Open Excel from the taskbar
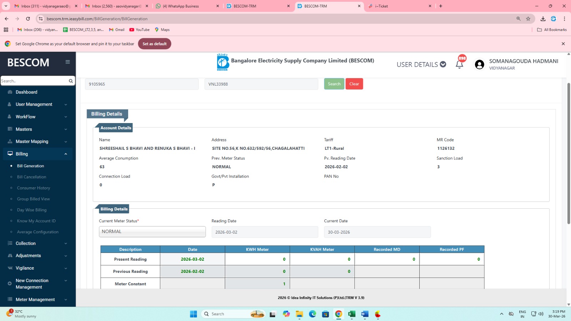Screen dimensions: 571x321 352,314
